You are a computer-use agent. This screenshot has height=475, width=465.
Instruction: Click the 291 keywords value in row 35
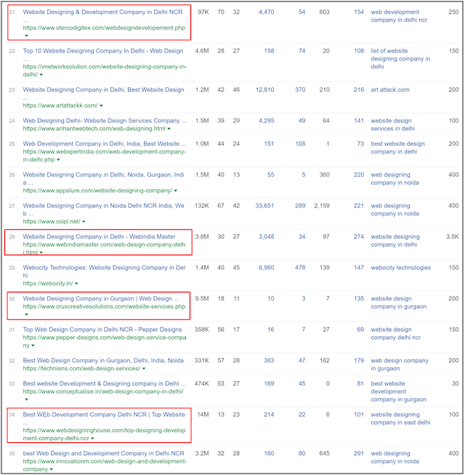[x=359, y=453]
